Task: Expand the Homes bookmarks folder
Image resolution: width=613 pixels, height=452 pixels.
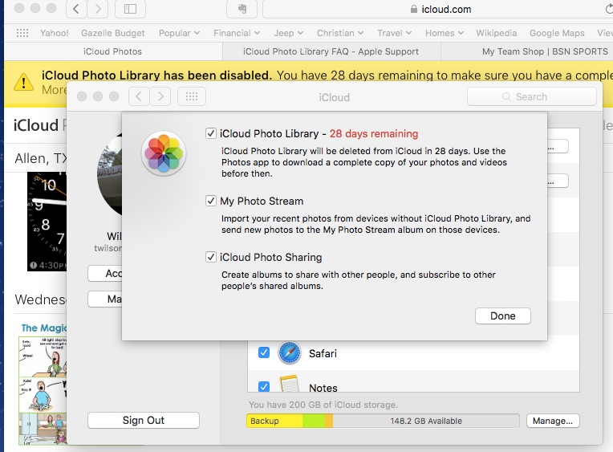Action: (x=445, y=33)
